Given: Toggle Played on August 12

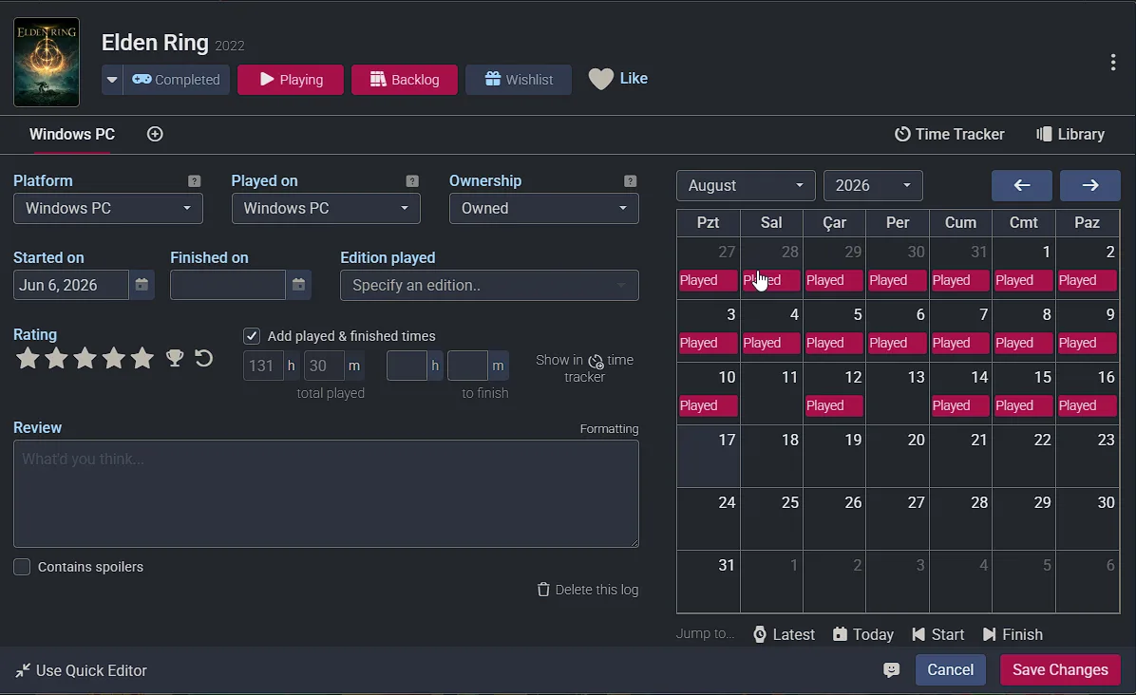Looking at the screenshot, I should [x=834, y=405].
